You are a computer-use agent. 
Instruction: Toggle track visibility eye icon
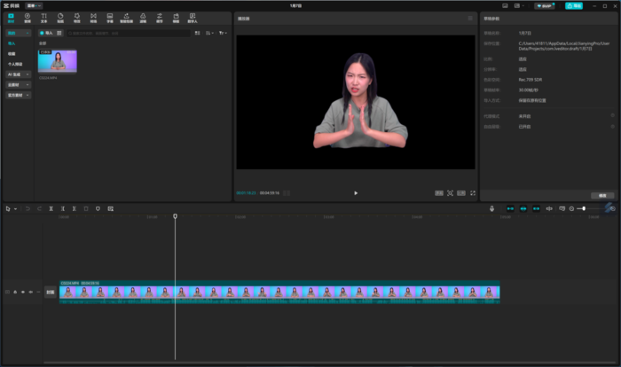tap(23, 292)
